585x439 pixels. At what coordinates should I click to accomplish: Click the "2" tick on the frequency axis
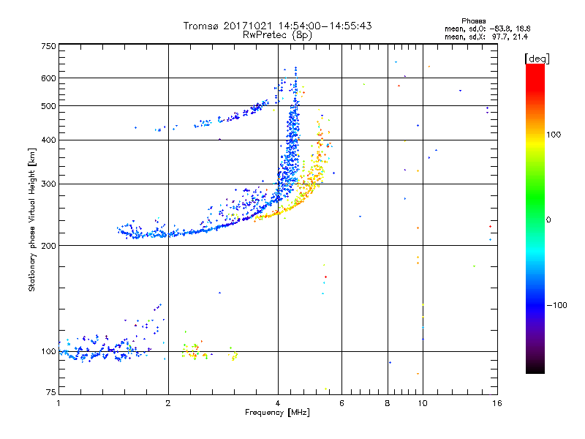click(x=168, y=403)
